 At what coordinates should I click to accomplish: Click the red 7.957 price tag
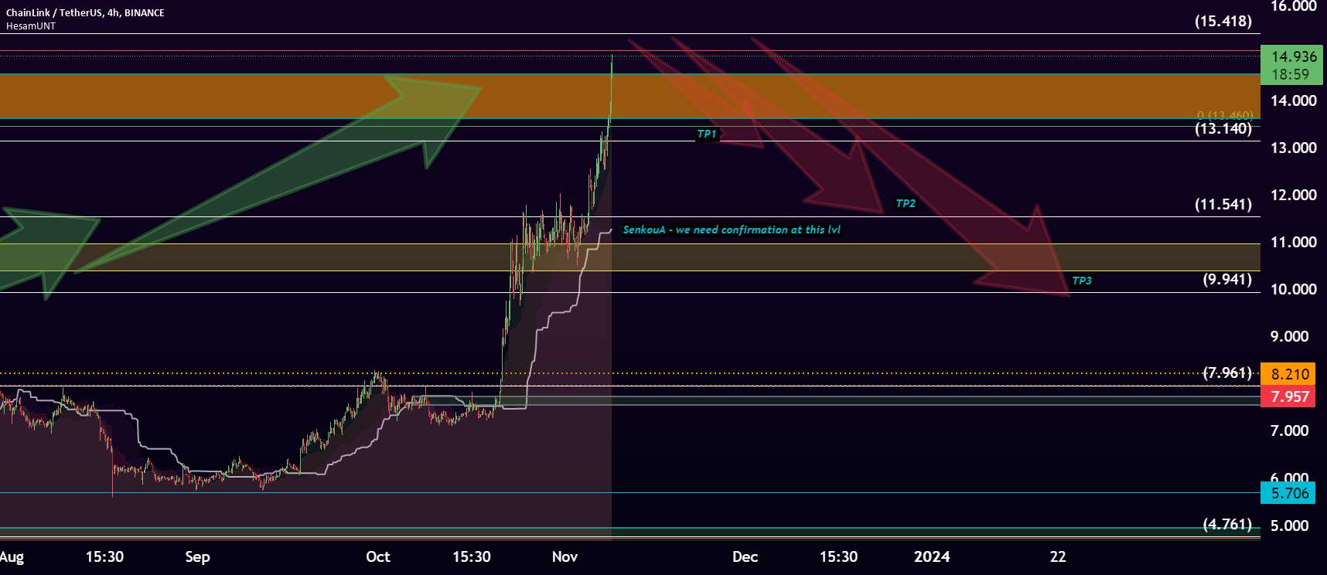pyautogui.click(x=1288, y=396)
